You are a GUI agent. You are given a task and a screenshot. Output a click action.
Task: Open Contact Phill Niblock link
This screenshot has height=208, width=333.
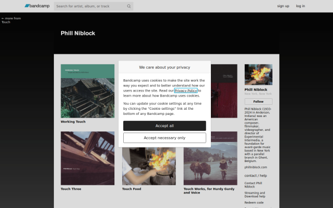pos(253,185)
